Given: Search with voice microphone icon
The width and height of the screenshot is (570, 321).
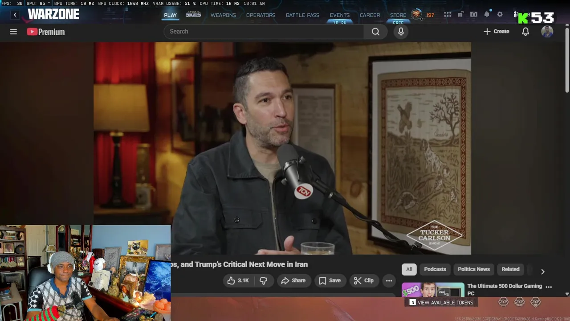Looking at the screenshot, I should 401,31.
